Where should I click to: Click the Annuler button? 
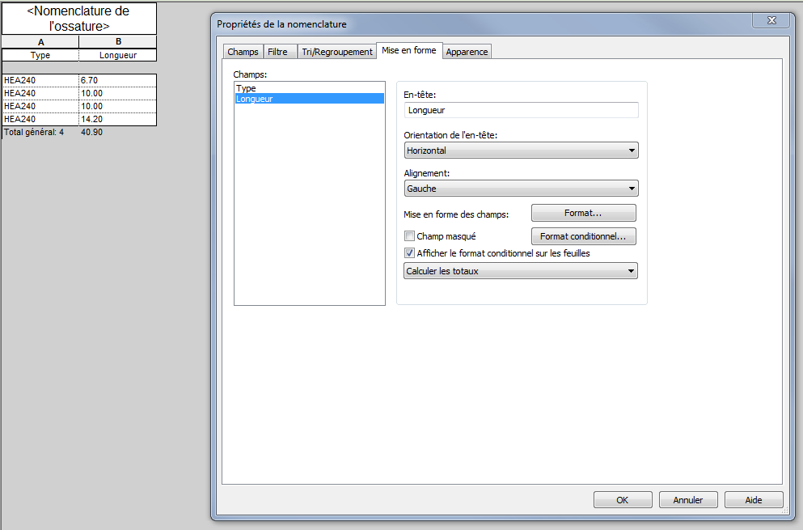point(688,500)
